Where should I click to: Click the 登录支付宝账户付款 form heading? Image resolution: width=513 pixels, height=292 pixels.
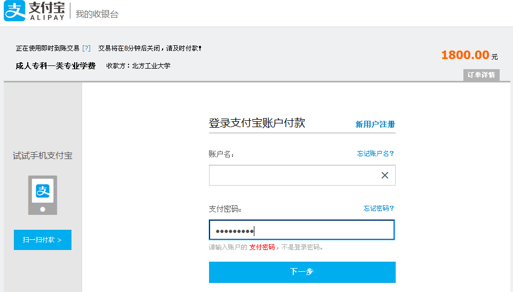pos(257,123)
